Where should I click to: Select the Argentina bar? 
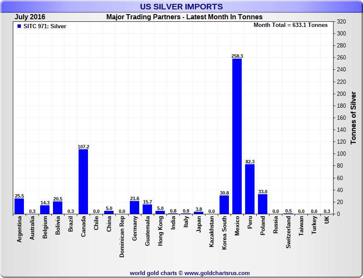[19, 206]
